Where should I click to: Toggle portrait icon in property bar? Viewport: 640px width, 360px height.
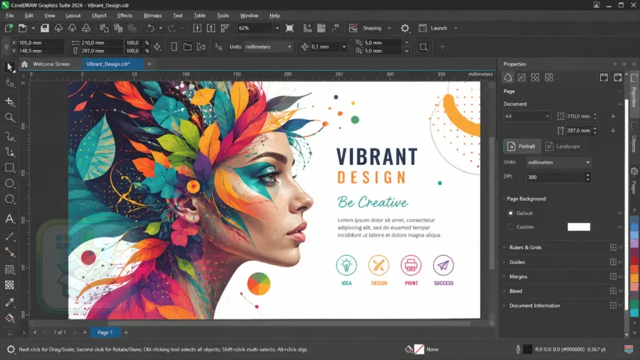point(174,46)
